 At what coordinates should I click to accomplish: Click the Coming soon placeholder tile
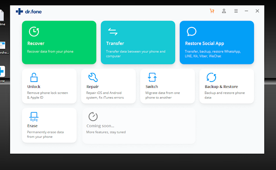pyautogui.click(x=139, y=126)
